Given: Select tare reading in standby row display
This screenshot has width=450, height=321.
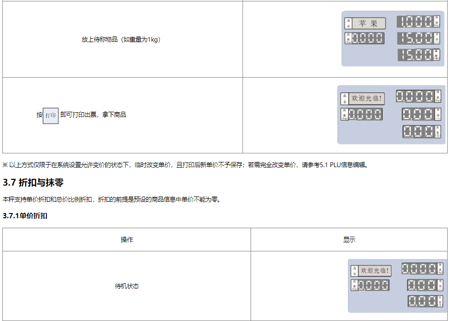Looking at the screenshot, I should [373, 285].
